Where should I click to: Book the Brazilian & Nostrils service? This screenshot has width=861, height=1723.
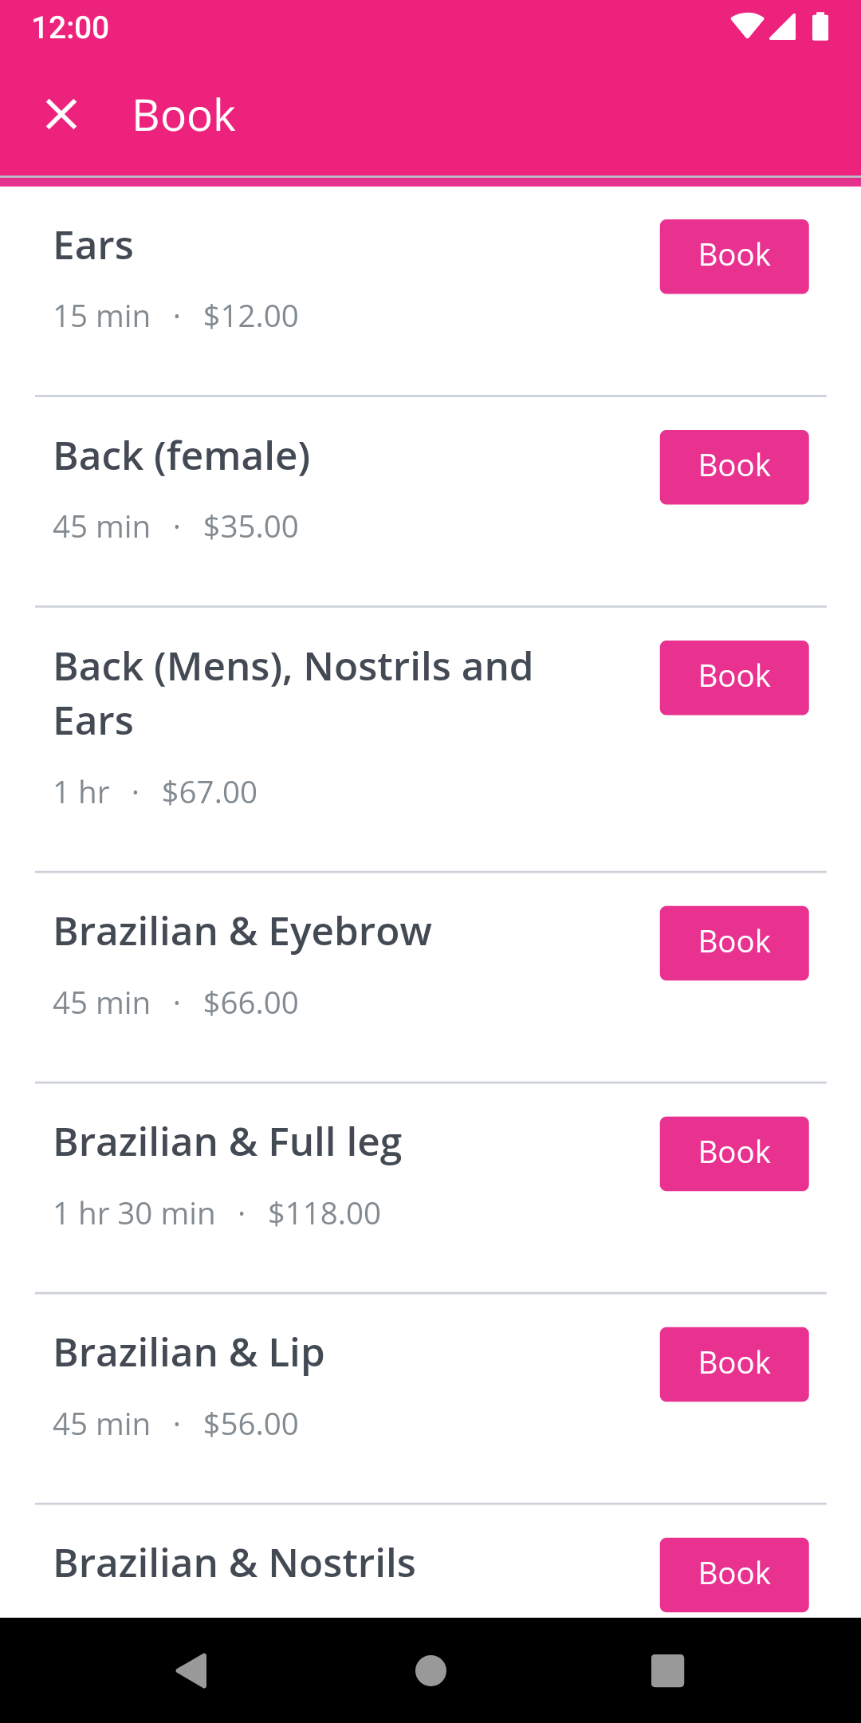click(x=734, y=1575)
